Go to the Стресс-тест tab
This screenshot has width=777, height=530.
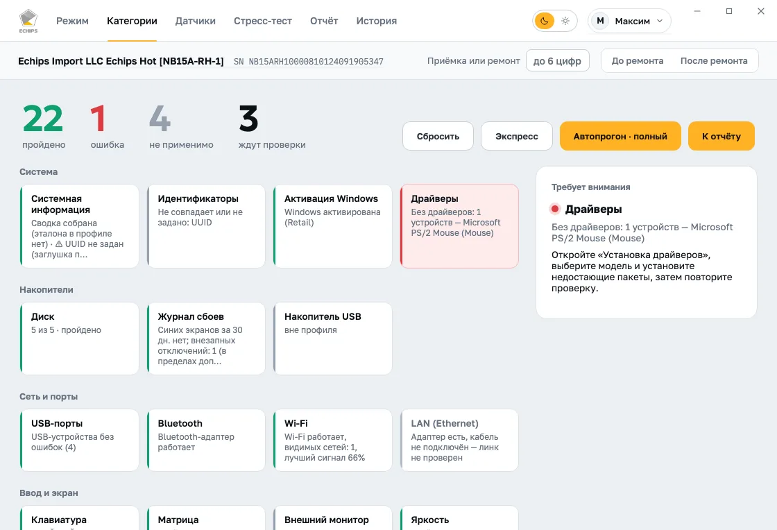tap(263, 21)
